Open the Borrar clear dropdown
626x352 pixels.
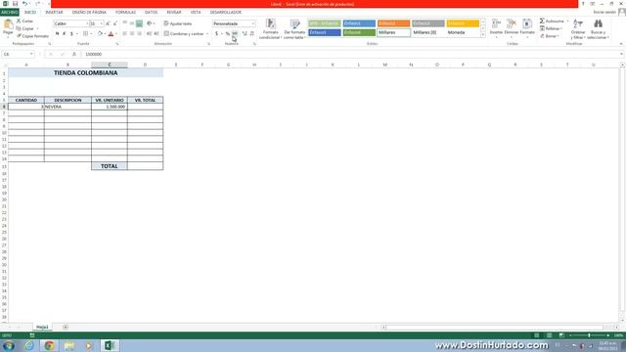(x=550, y=36)
